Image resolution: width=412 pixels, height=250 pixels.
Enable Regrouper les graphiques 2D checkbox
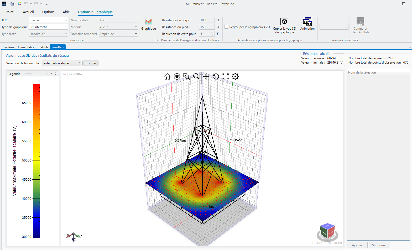[226, 27]
